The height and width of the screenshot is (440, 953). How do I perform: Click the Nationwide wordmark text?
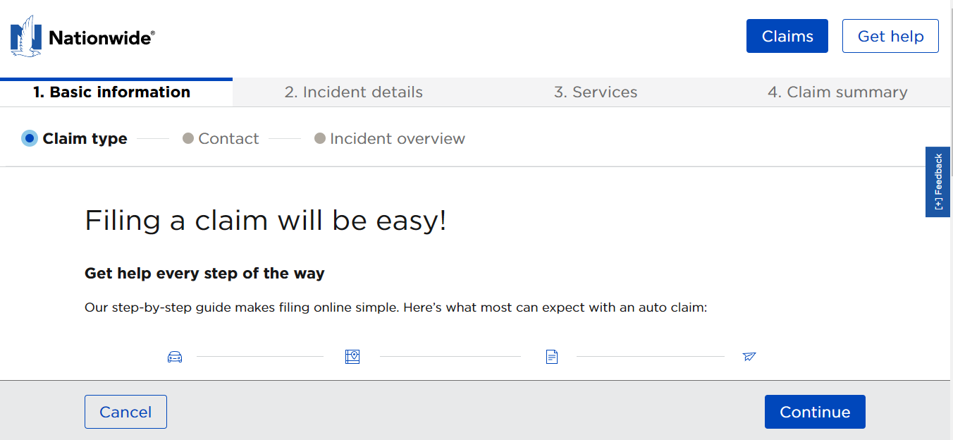click(x=102, y=37)
